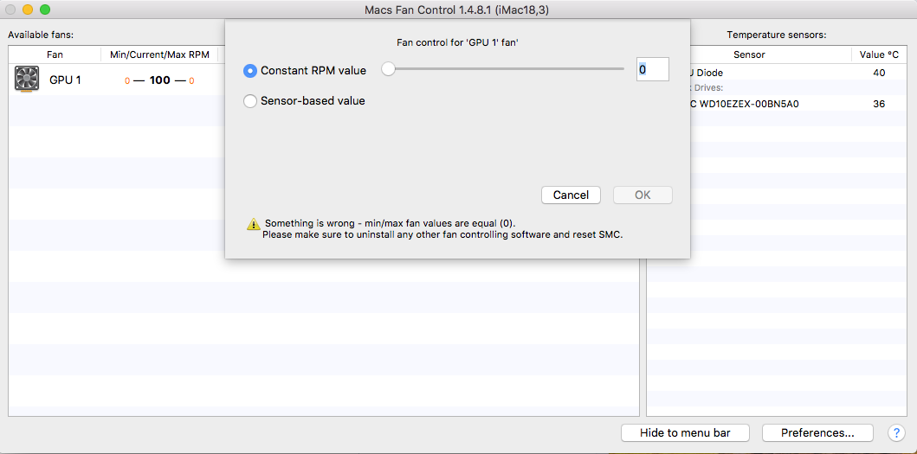Image resolution: width=917 pixels, height=454 pixels.
Task: Click the Temperature sensors heading
Action: [777, 35]
